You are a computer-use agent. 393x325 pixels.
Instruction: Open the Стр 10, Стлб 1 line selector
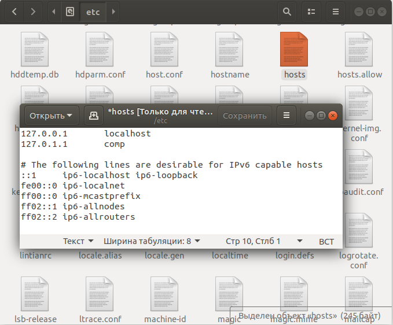(263, 241)
